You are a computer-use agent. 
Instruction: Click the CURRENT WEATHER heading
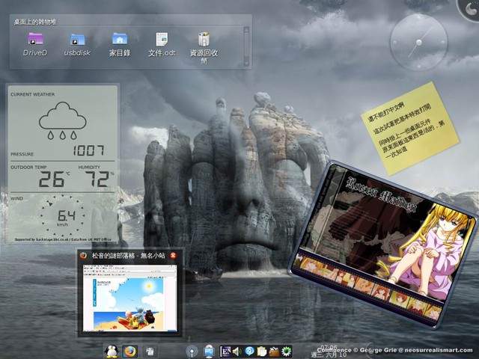33,94
